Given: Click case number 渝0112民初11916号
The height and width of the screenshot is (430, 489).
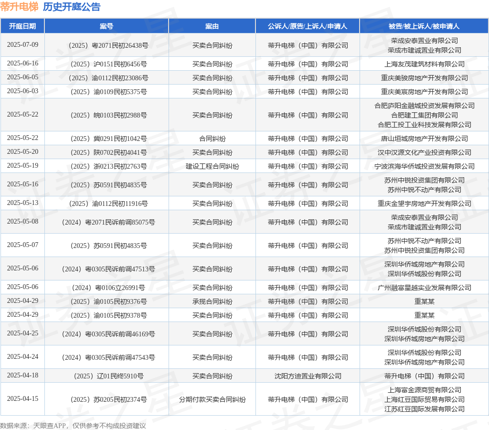Looking at the screenshot, I should (108, 204).
